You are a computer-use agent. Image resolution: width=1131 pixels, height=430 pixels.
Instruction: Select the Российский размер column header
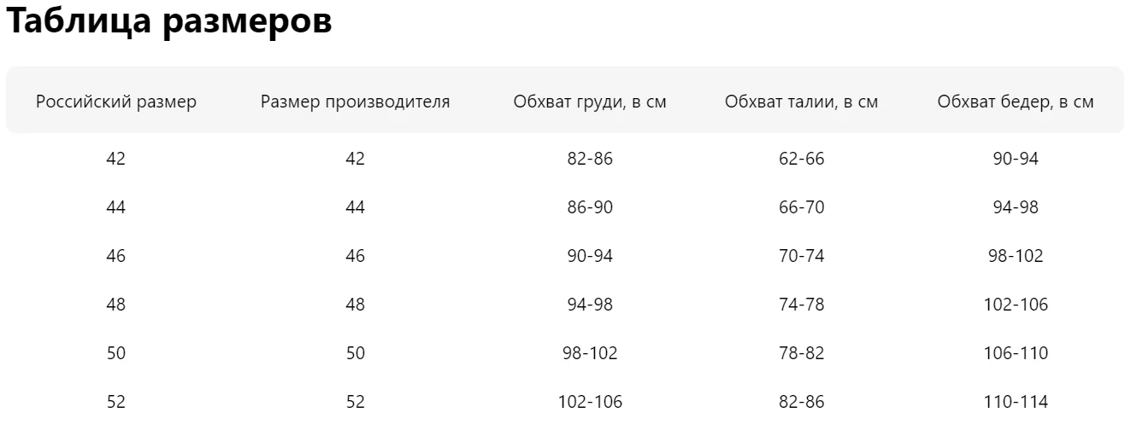pyautogui.click(x=116, y=102)
